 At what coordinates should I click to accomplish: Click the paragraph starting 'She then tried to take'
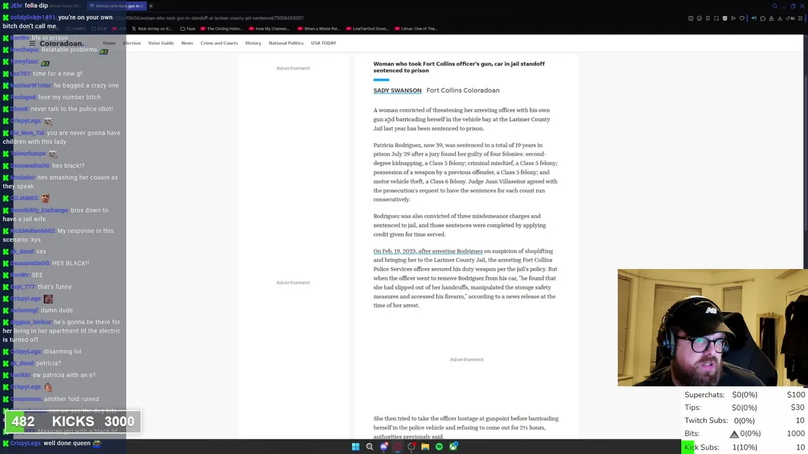pos(466,428)
